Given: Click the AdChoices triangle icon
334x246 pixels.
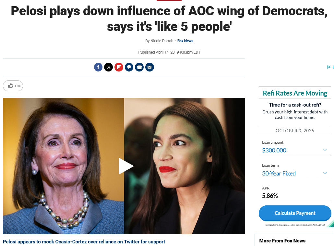Looking at the screenshot, I should pyautogui.click(x=328, y=67).
